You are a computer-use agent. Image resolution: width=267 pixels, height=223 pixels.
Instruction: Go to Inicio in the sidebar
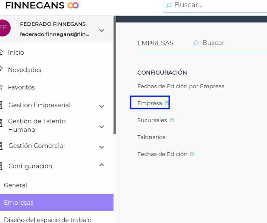pos(16,53)
